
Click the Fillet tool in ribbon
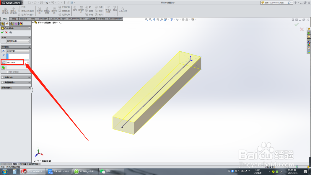pos(75,8)
